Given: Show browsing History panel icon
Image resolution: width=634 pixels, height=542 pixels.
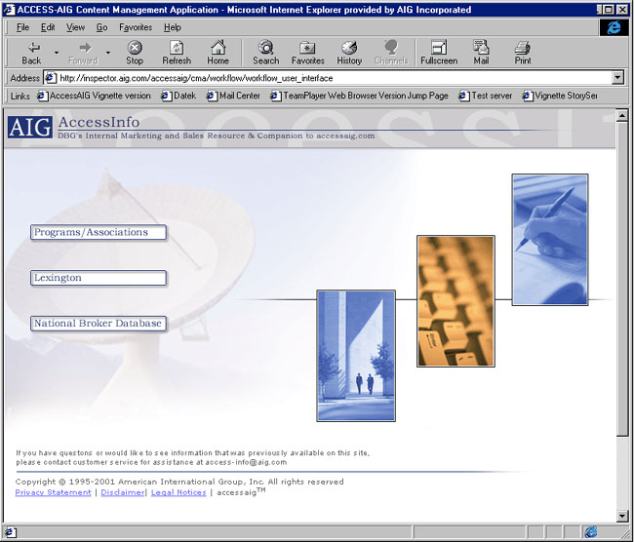Looking at the screenshot, I should pos(349,53).
